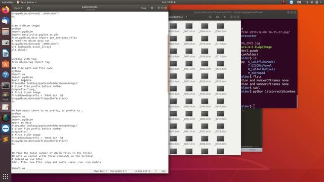Screen dimensions: 324x182
Task: Click the 'plt.show()' line in editor
Action: tap(19, 50)
